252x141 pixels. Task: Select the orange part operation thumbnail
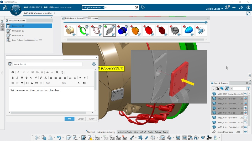pos(135,30)
